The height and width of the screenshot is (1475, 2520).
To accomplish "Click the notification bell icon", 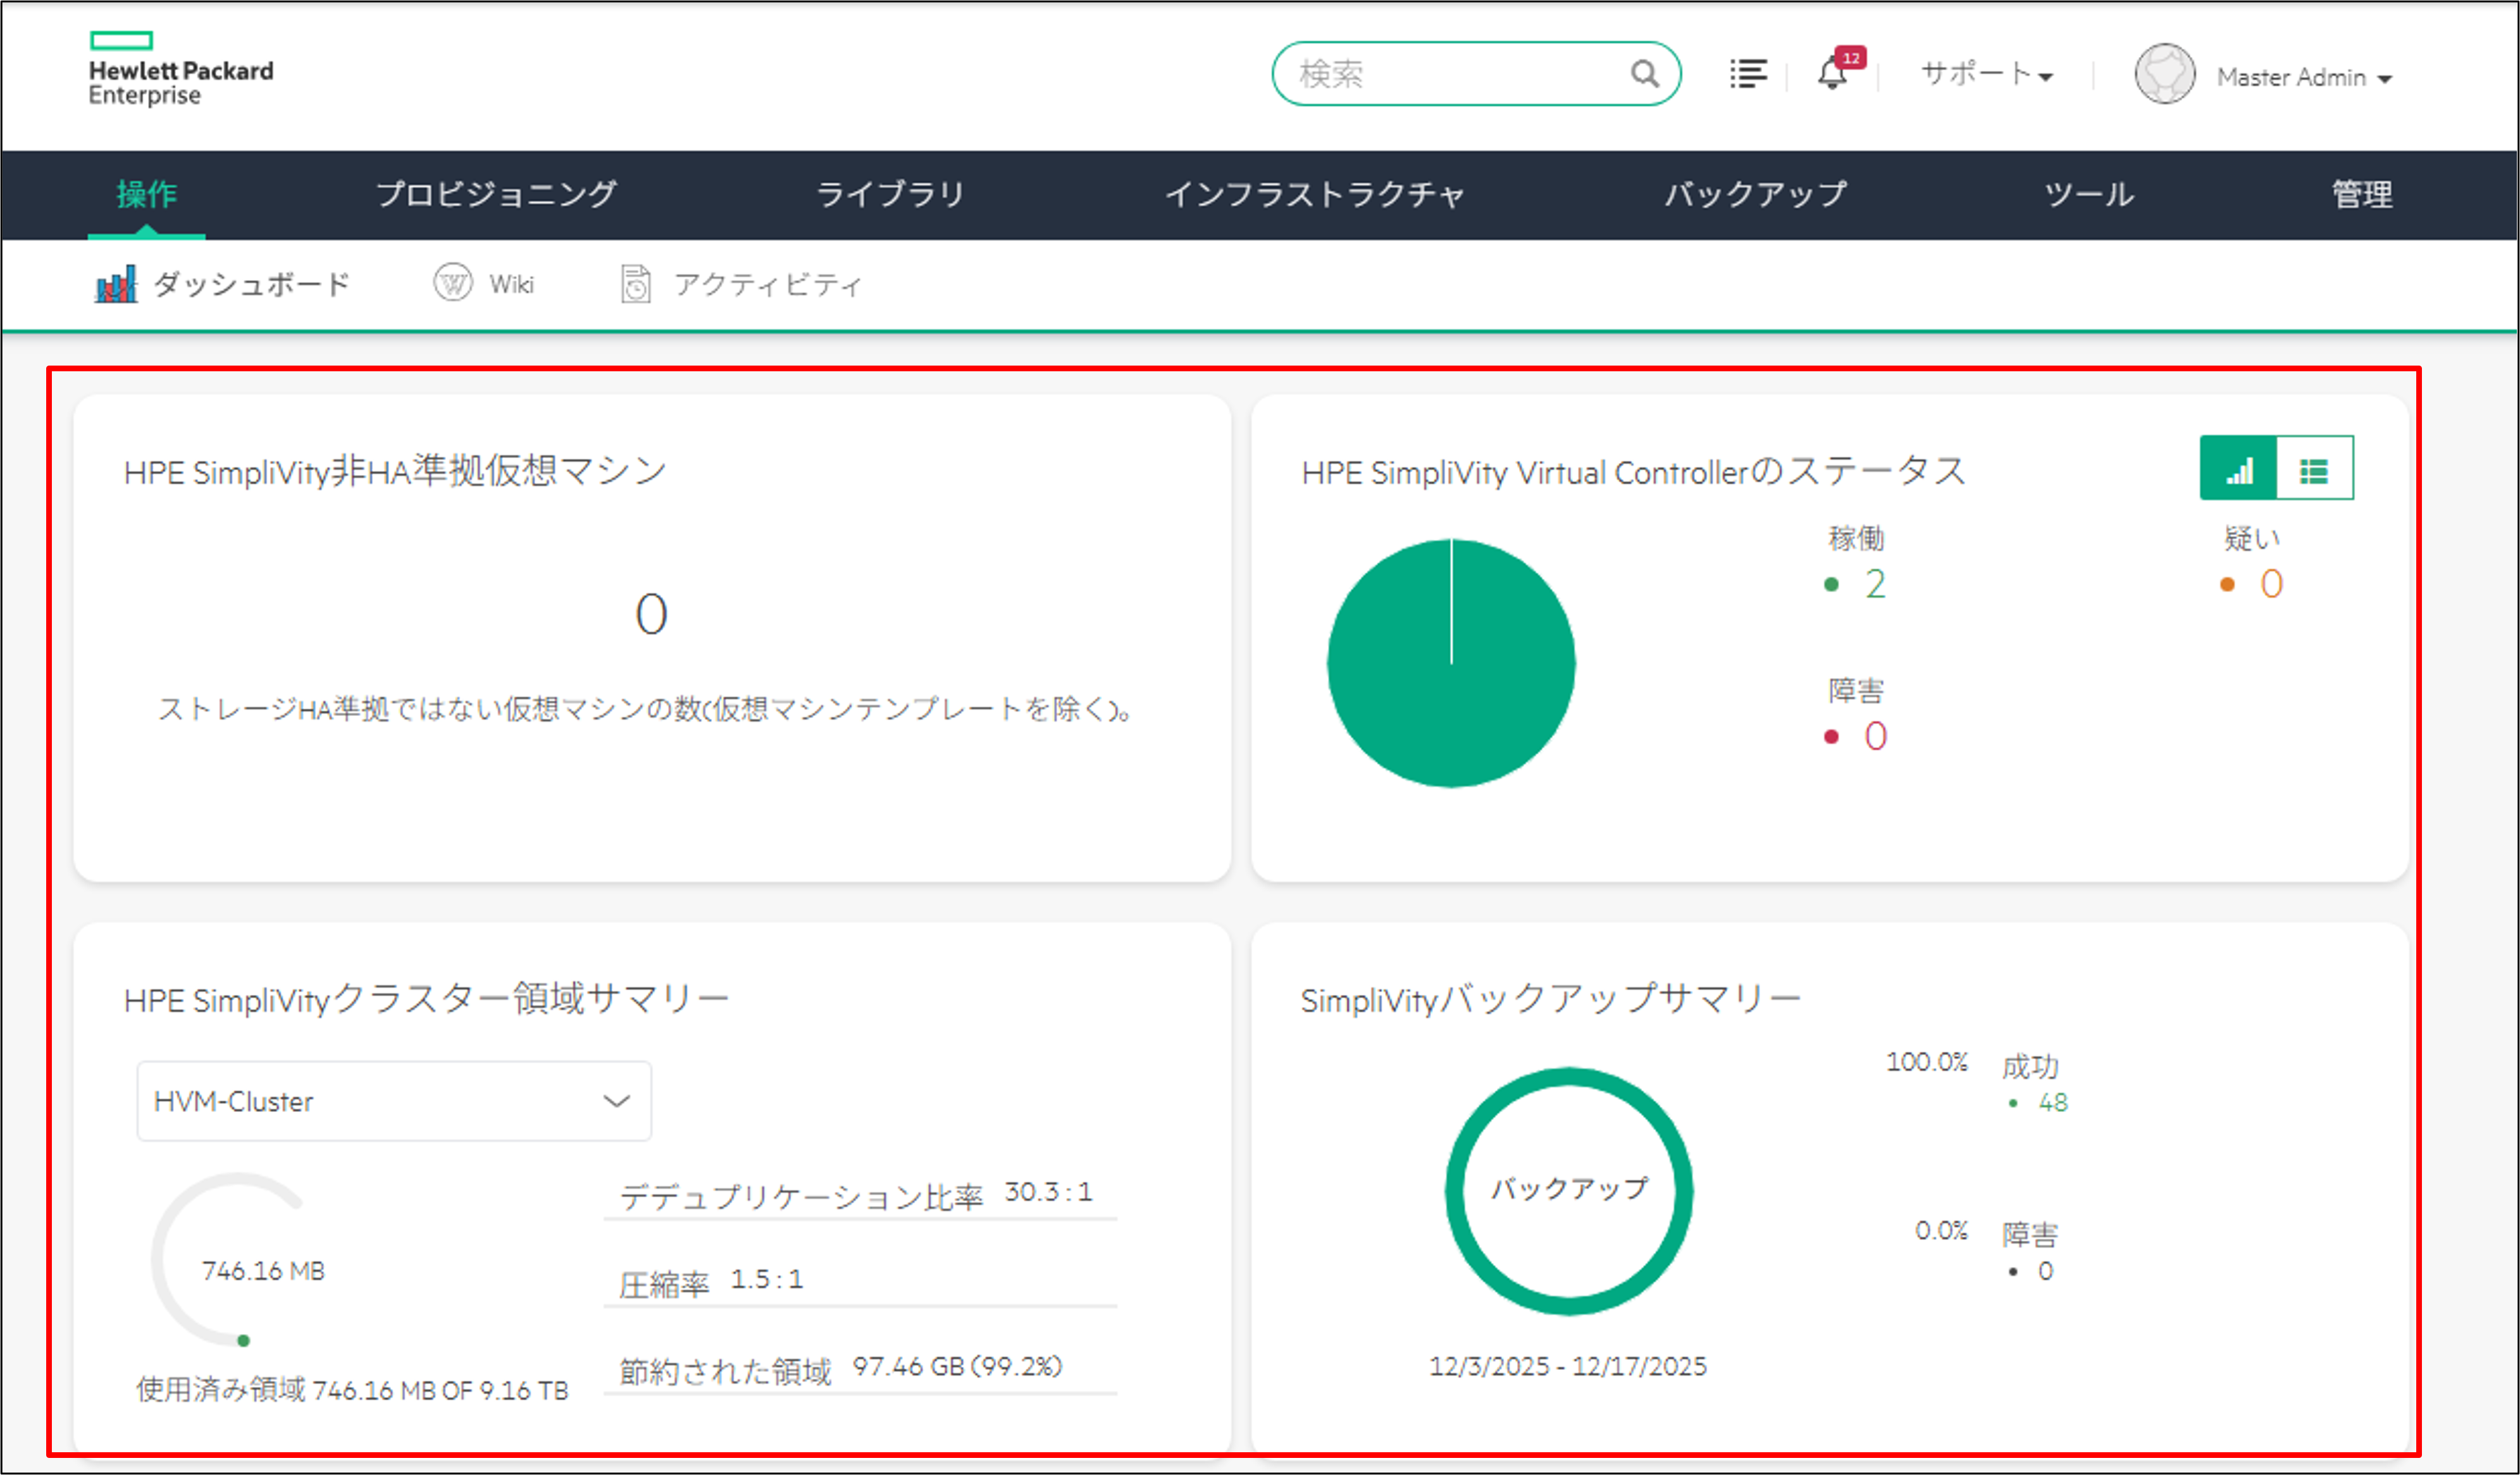I will [x=1832, y=74].
